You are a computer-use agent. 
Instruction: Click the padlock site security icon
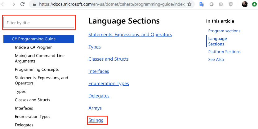tap(34, 4)
